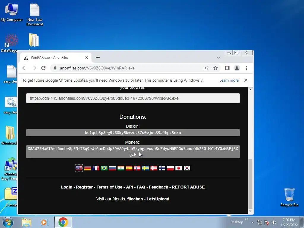Click the Chrome taskbar button
304x228 pixels.
63,222
